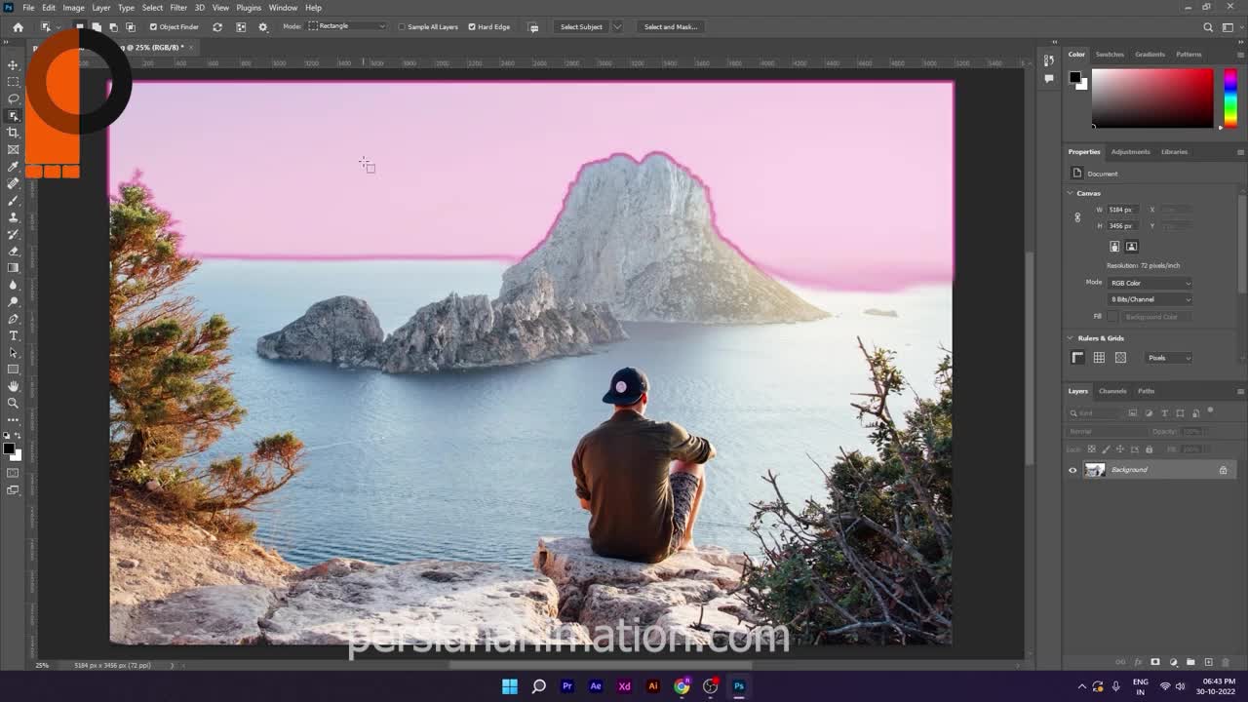Choose the Eraser tool
This screenshot has height=702, width=1248.
click(13, 251)
